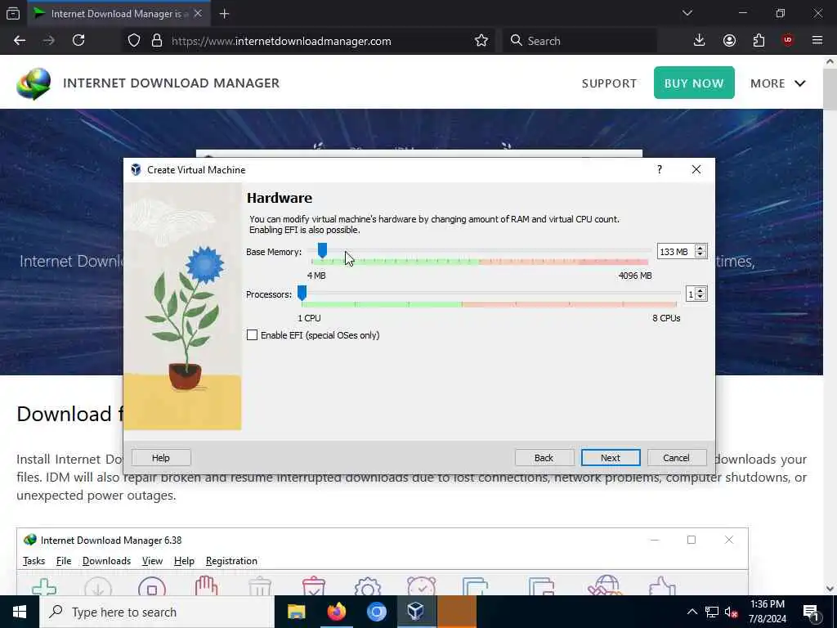Open Help in the virtual machine dialog
The height and width of the screenshot is (628, 837).
[x=161, y=458]
